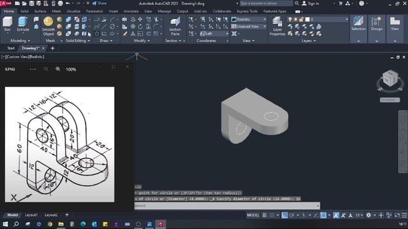This screenshot has width=408, height=229.
Task: Click the more options dots in image viewer
Action: [33, 69]
